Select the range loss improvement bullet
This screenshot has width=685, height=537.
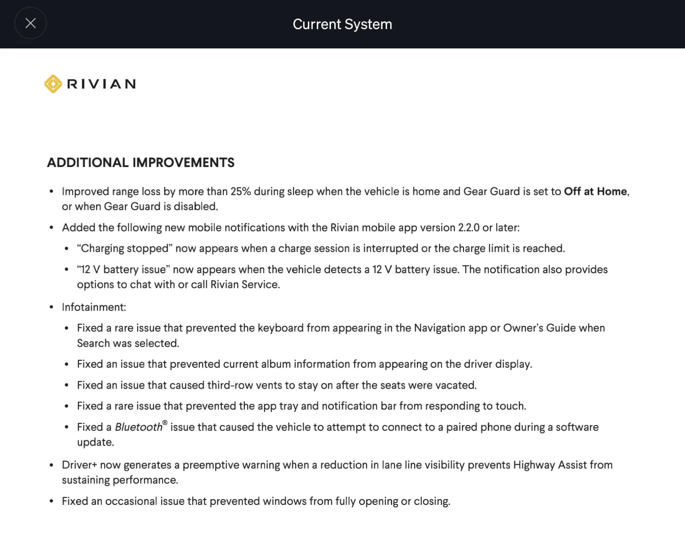[346, 199]
